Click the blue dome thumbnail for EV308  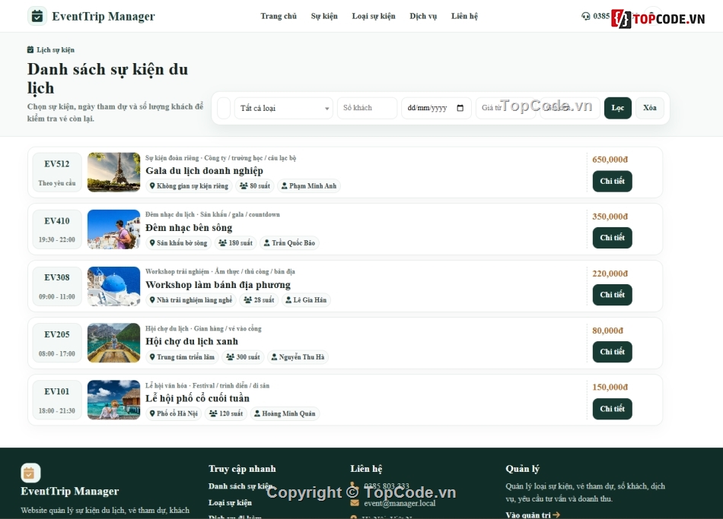(114, 286)
